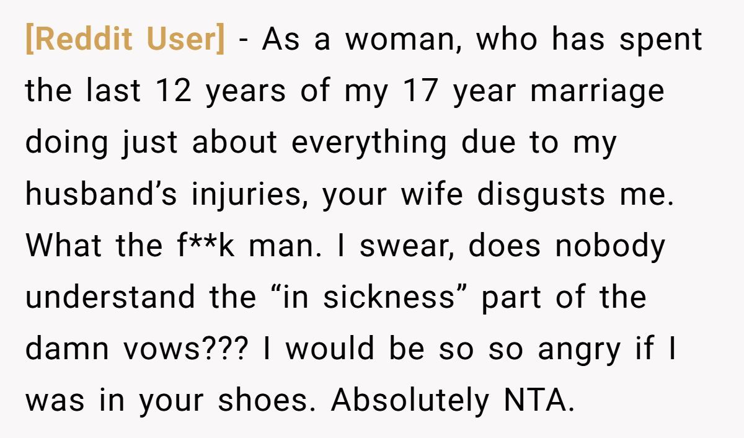
Task: Select the number "17" in the text
Action: tap(421, 92)
